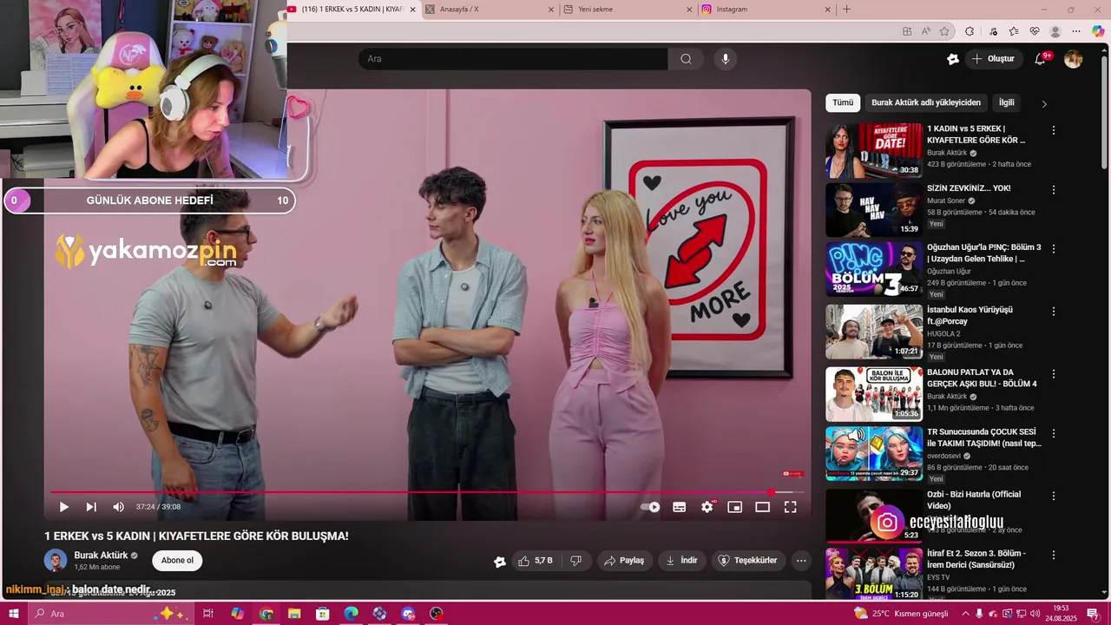Enable theater mode view
This screenshot has width=1111, height=625.
(x=763, y=507)
